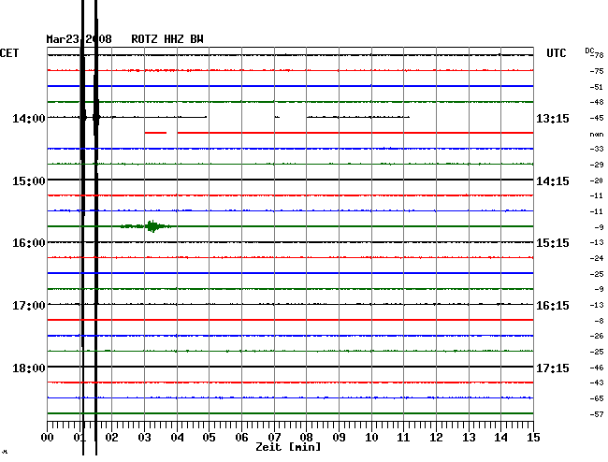The image size is (608, 462).
Task: Select the DC value reading nan
Action: [x=597, y=134]
